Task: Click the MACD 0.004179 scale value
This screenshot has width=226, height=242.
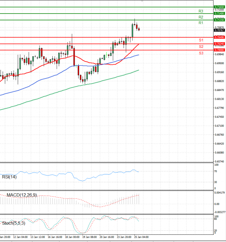Action: pyautogui.click(x=219, y=193)
